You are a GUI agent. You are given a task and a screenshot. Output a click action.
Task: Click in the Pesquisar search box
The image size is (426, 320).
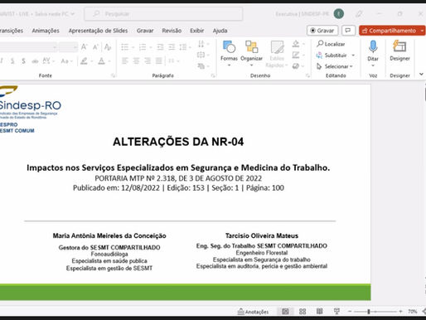pos(163,13)
